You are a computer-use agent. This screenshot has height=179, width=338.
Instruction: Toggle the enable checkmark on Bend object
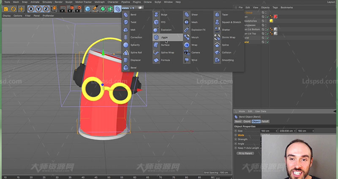click(x=268, y=42)
